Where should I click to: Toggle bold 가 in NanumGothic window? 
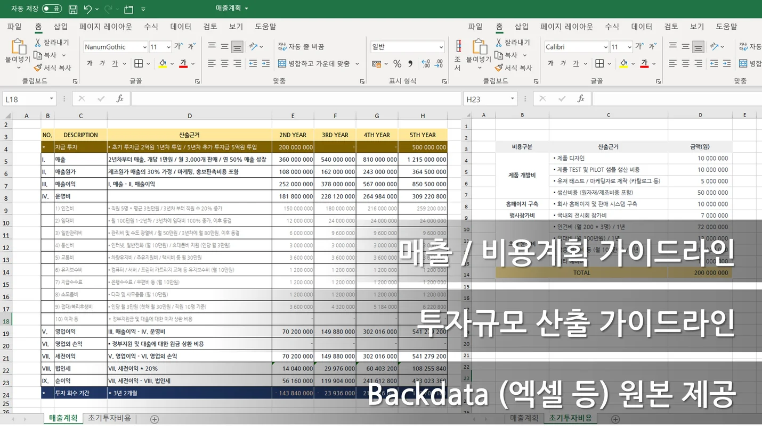90,64
